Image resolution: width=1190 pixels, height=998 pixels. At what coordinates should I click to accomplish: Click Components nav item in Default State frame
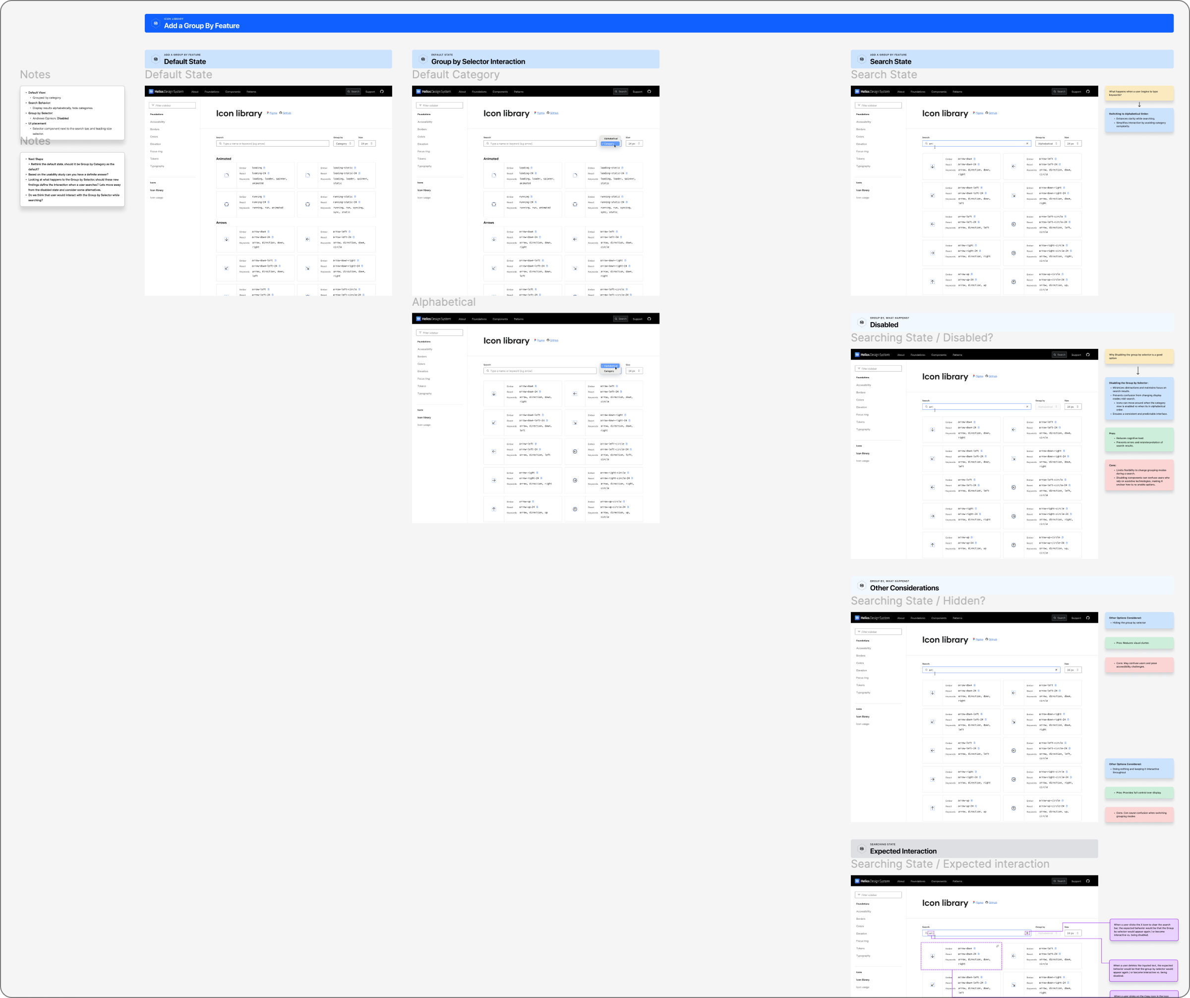233,92
